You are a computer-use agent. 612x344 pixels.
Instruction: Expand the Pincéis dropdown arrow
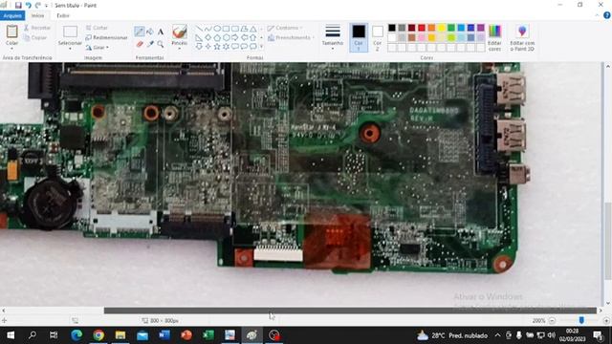(180, 49)
